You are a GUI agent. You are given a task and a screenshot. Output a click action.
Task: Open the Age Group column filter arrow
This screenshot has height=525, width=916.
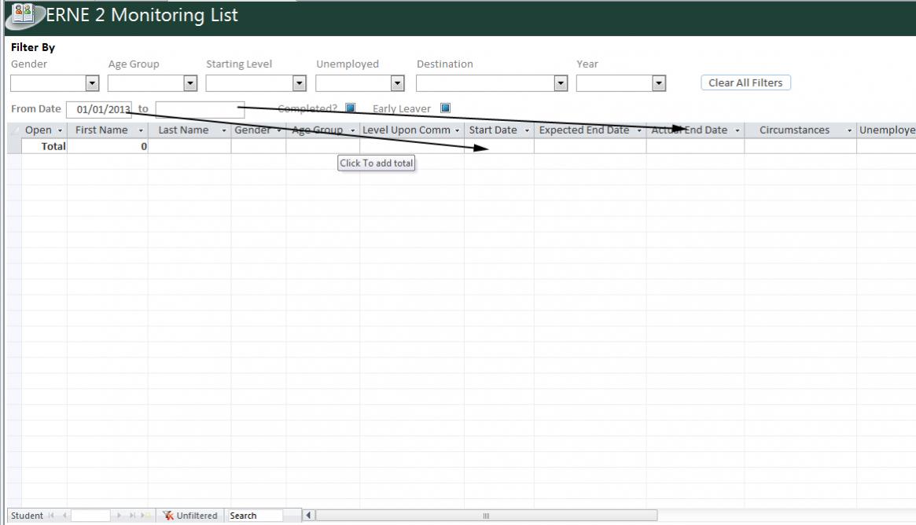pos(352,130)
